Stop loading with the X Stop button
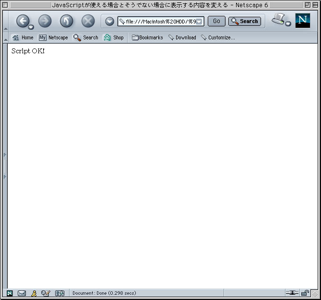The image size is (321, 300). click(88, 21)
